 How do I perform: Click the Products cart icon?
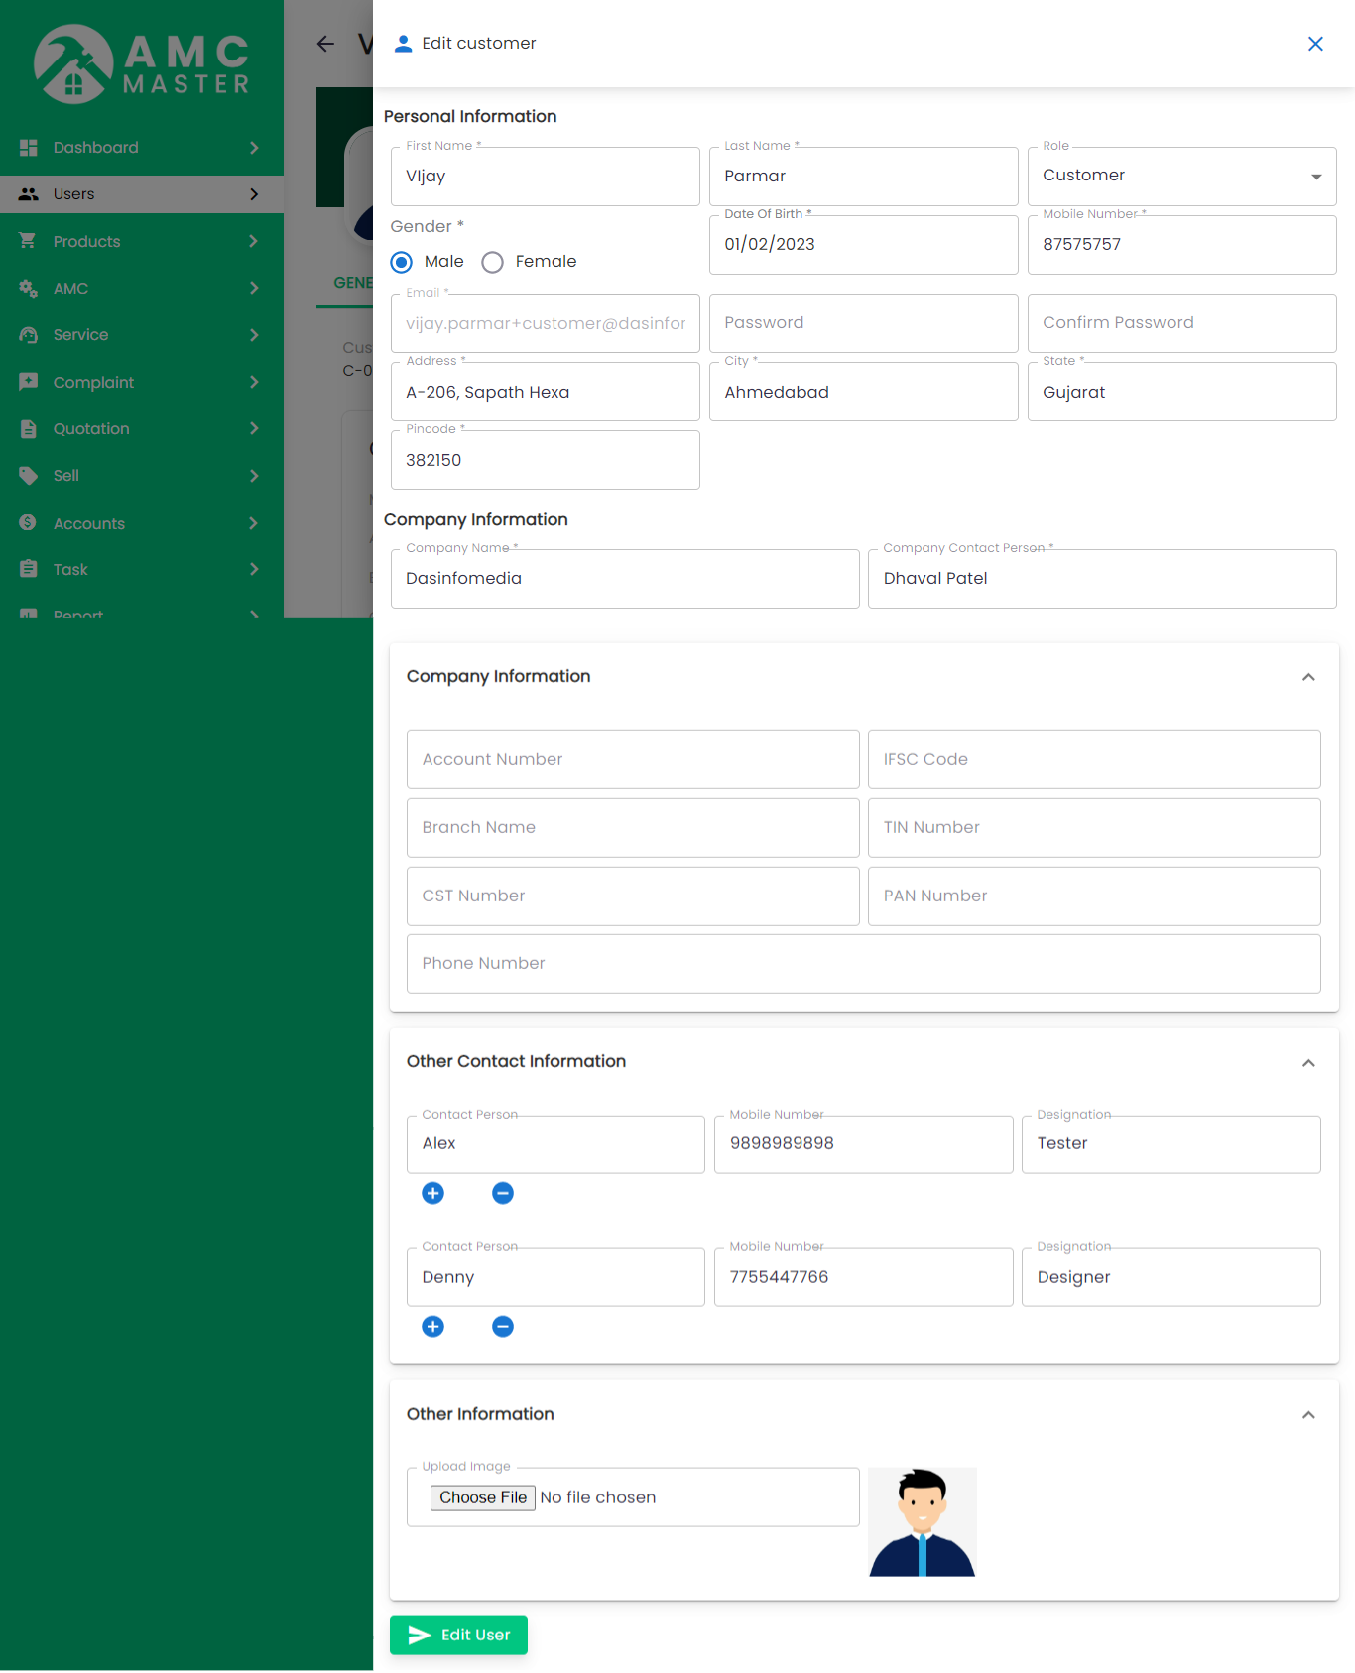pos(29,241)
